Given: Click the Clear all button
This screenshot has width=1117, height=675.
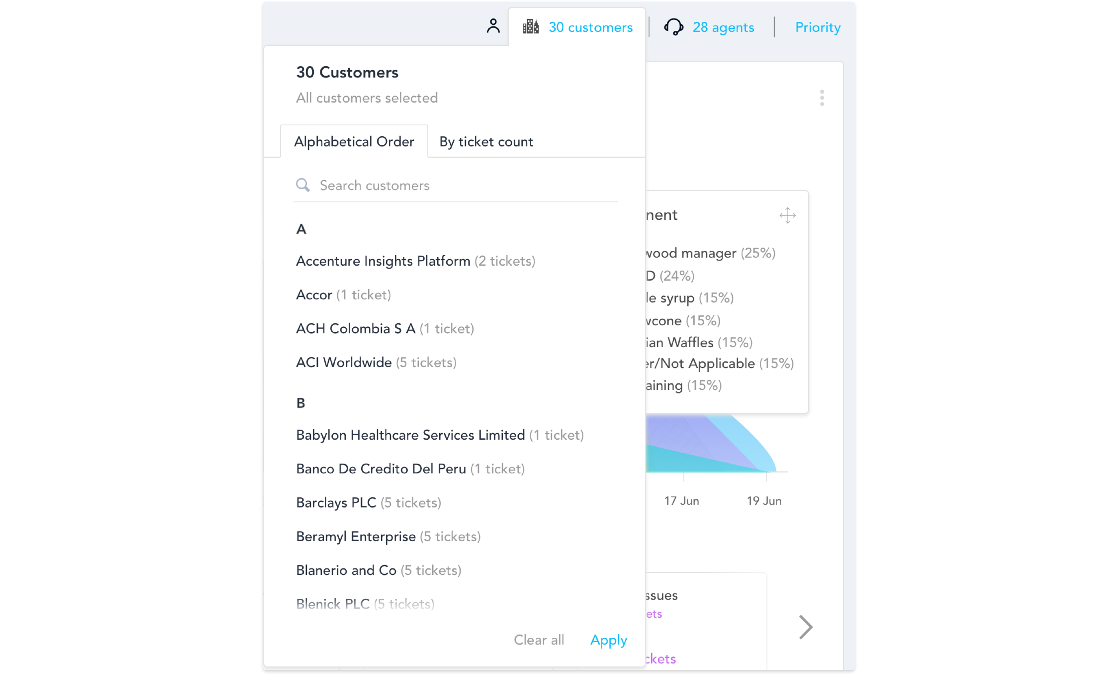Looking at the screenshot, I should point(539,640).
